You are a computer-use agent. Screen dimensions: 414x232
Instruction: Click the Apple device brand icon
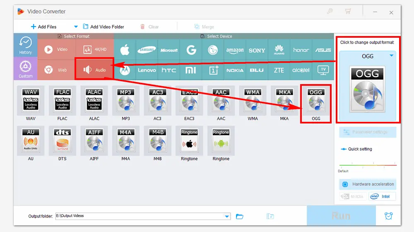(124, 50)
